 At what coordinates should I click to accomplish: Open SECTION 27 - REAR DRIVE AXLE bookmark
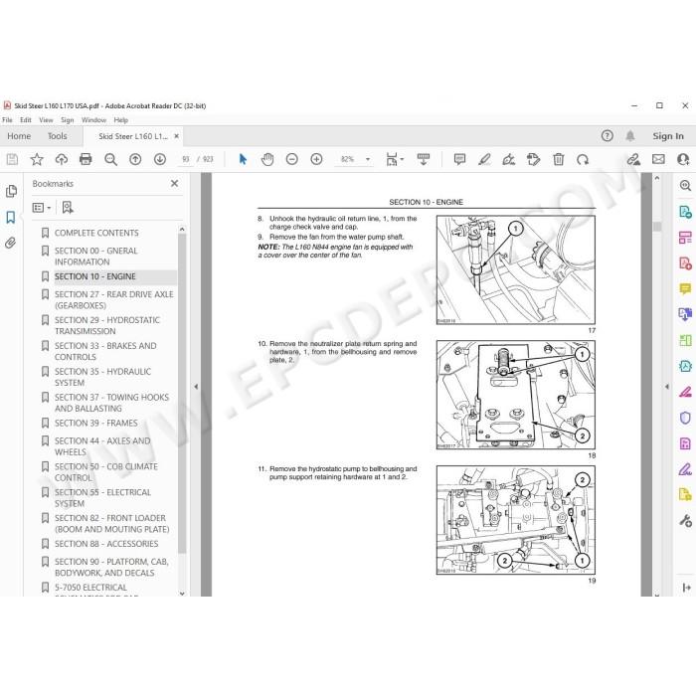113,299
